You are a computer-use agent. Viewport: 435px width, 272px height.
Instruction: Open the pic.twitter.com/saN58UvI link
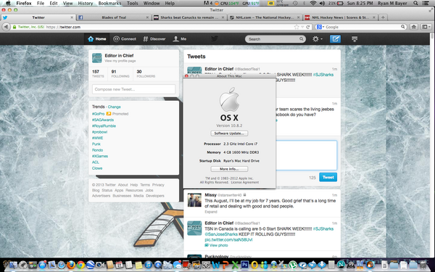point(228,240)
